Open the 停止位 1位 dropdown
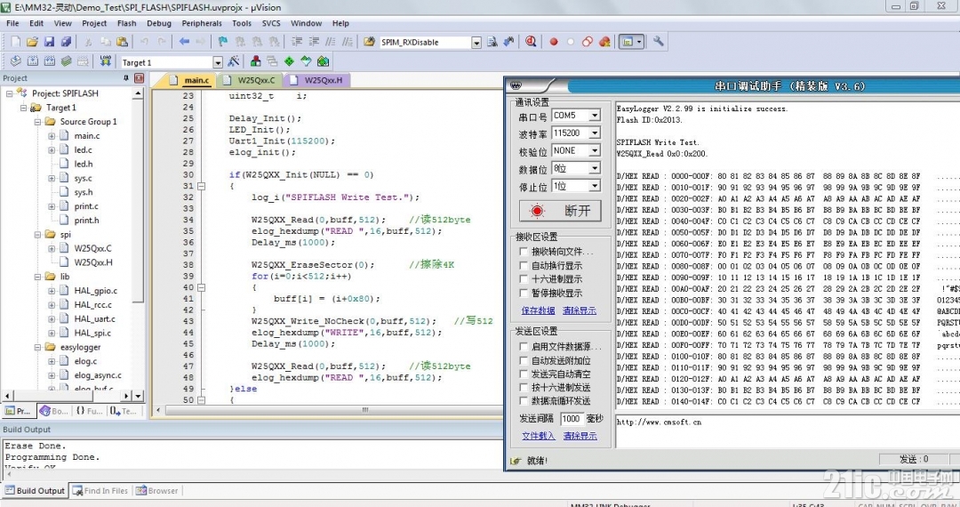Screen dimensions: 960x507 coord(595,186)
